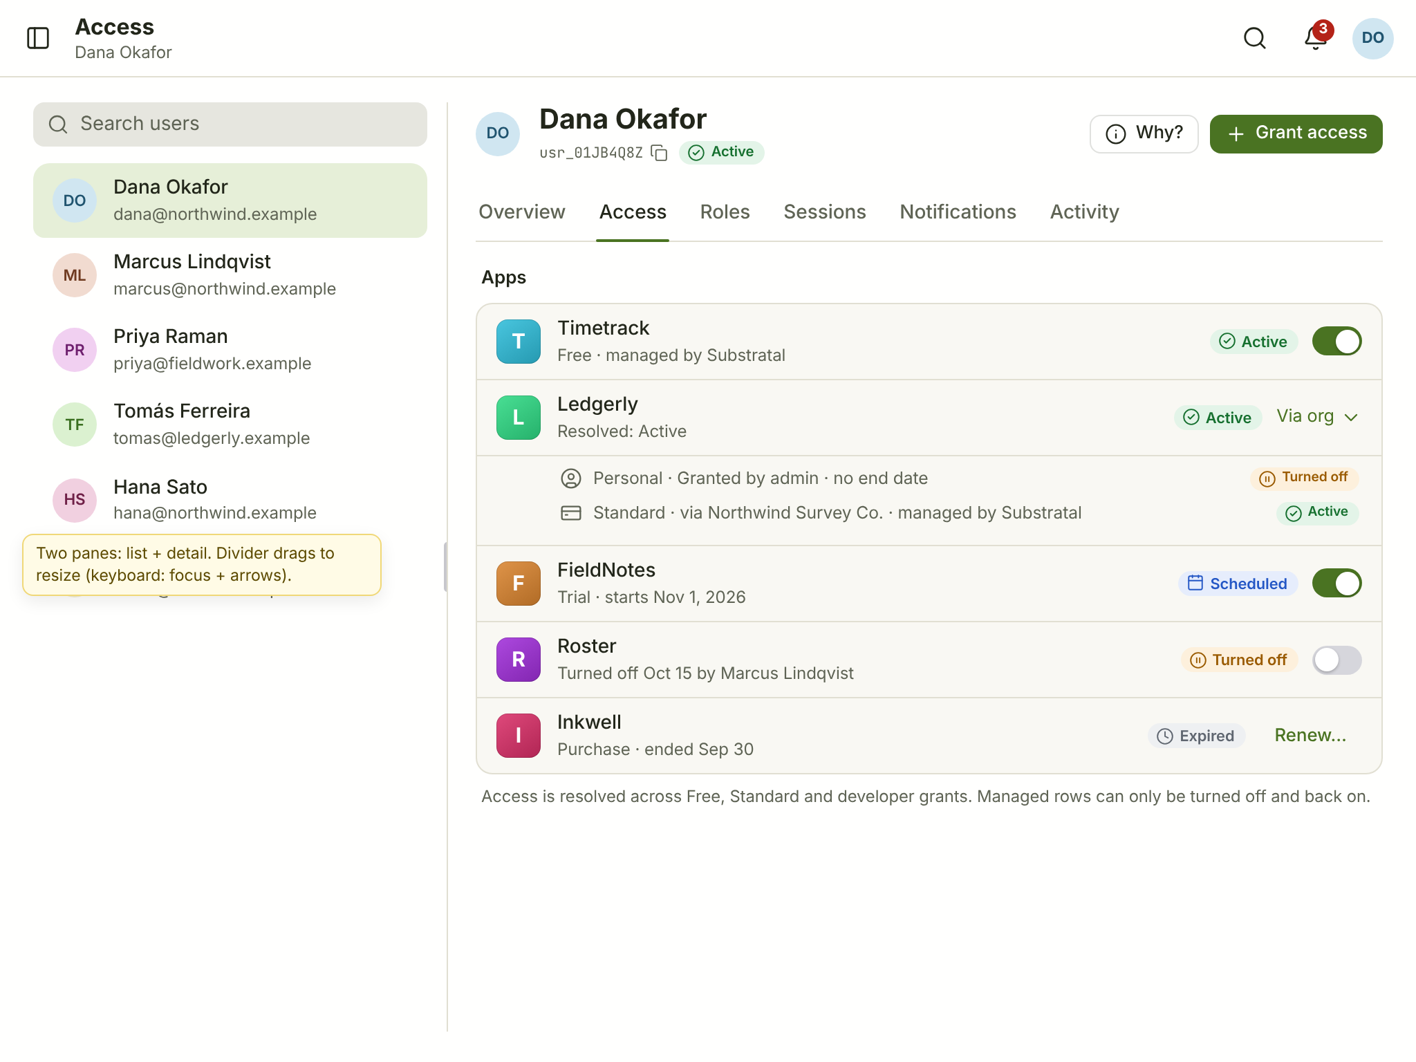Select Dana Okafor in user list
The image size is (1416, 1062).
pos(230,201)
